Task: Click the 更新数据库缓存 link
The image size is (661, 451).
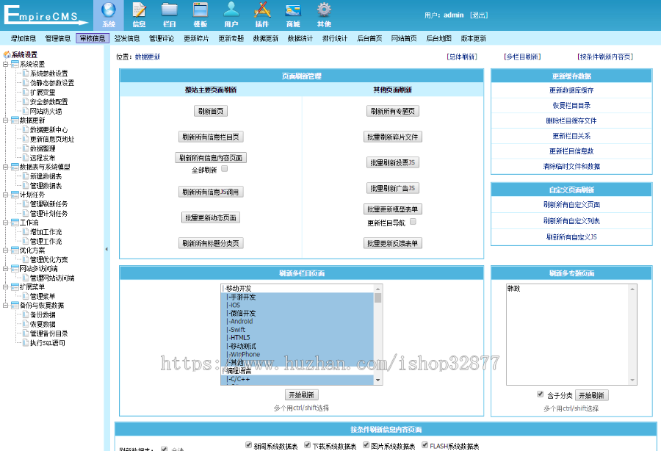Action: [571, 90]
